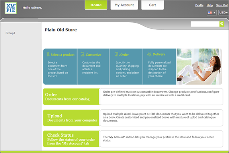Open the My Account tab
Screen dimensions: 229x153
[124, 5]
